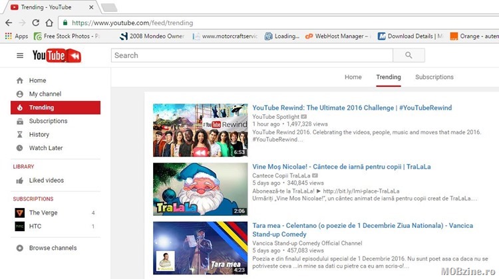Click the #YouTubeRewind hashtag in description
This screenshot has width=499, height=279.
[x=276, y=139]
